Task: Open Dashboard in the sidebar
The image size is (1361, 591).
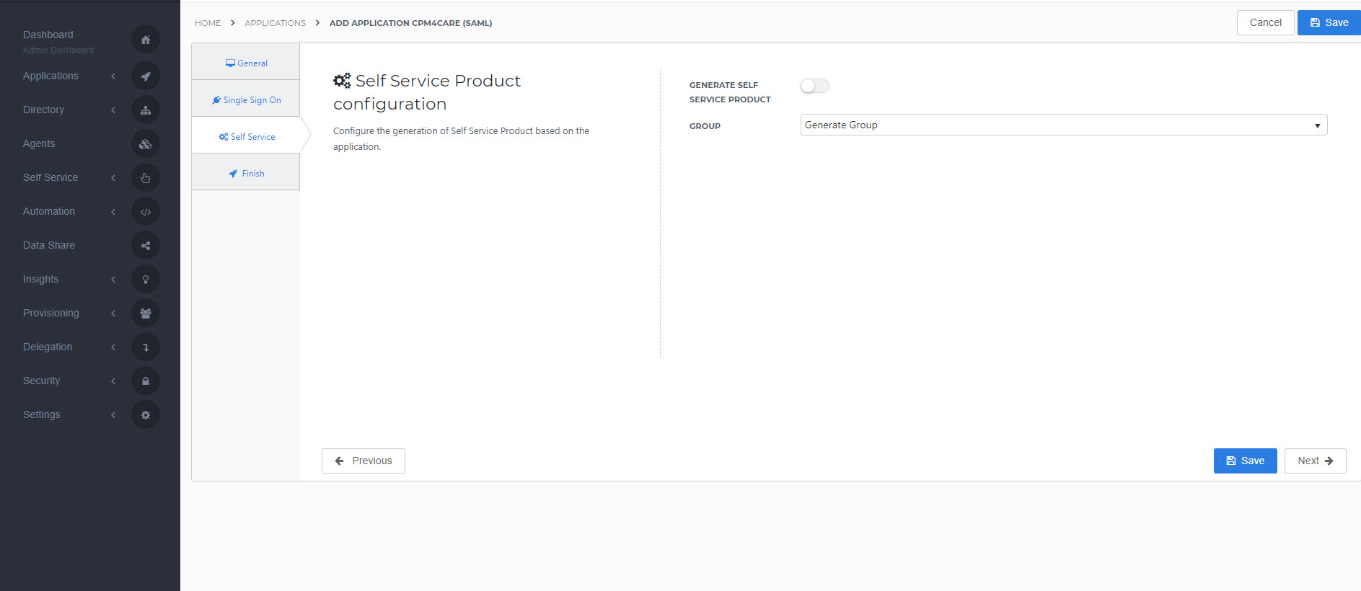Action: click(x=48, y=35)
